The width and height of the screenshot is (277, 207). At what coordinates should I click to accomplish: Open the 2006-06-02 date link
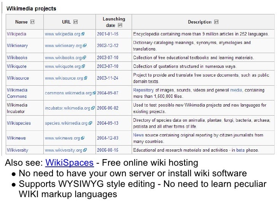[108, 108]
